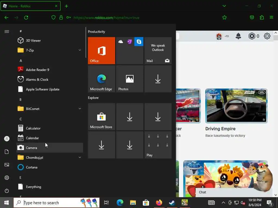Click the Power icon in Start sidebar
278x208 pixels.
tap(7, 191)
